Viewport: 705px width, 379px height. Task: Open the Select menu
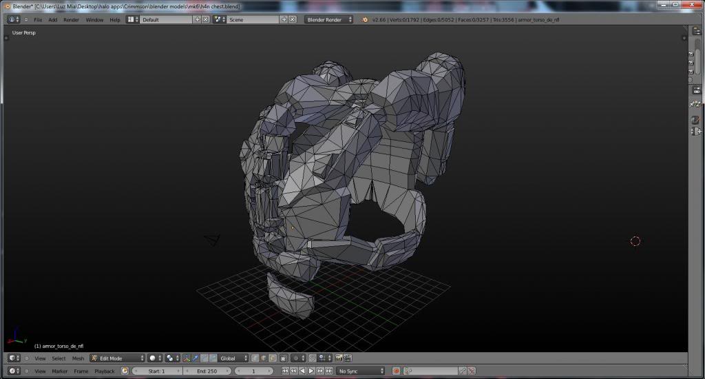tap(59, 358)
